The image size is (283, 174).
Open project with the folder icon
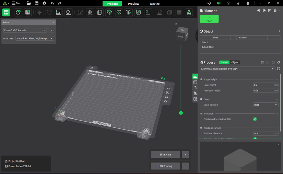pos(29,3)
